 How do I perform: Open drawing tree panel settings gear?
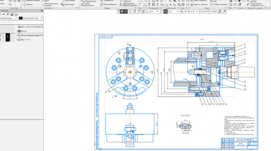[42, 11]
